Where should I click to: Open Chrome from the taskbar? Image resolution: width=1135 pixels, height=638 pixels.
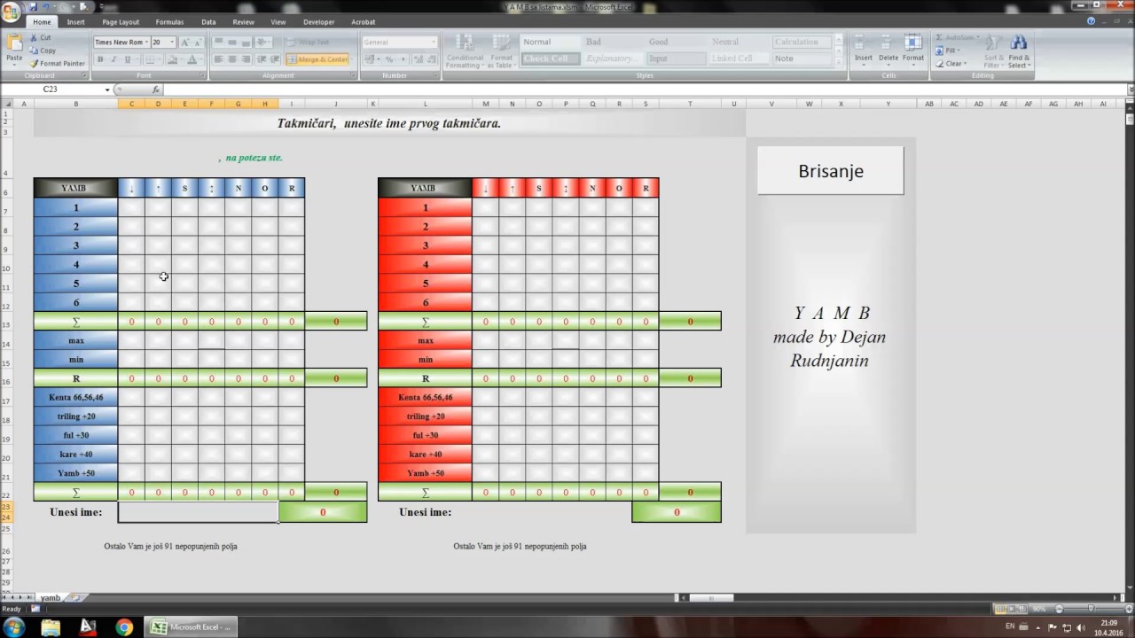click(x=124, y=627)
